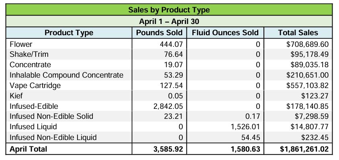Viewport: 339px width, 160px height.
Task: Select the Total Sales column header
Action: point(298,33)
